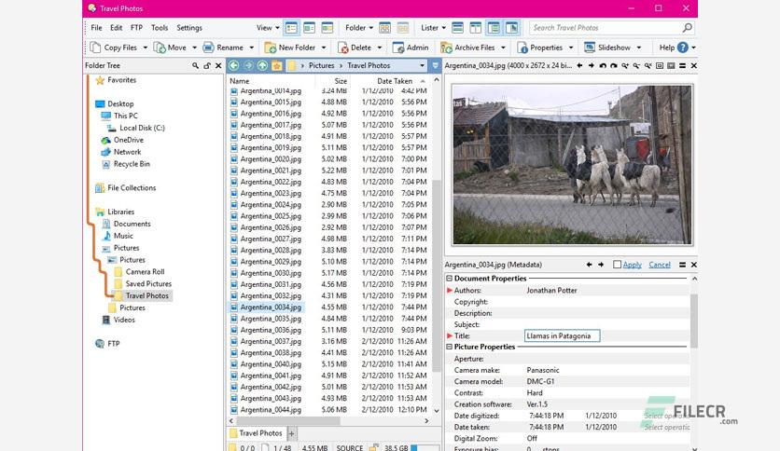Click the Archive Files icon
Screen dimensions: 780x451
446,48
